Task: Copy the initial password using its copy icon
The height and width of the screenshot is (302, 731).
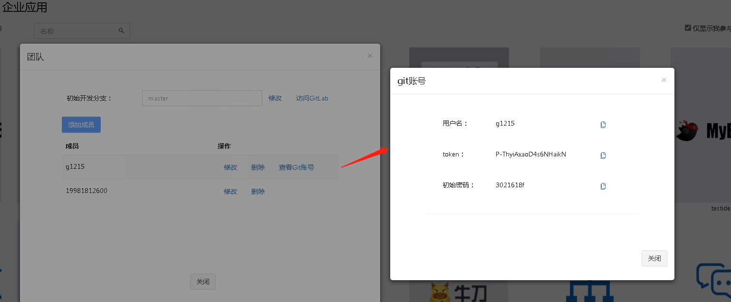Action: pos(603,186)
